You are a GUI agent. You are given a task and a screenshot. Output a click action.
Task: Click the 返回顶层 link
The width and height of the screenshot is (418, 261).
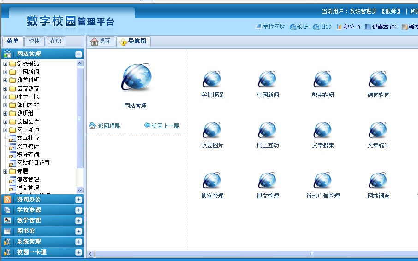click(x=109, y=126)
